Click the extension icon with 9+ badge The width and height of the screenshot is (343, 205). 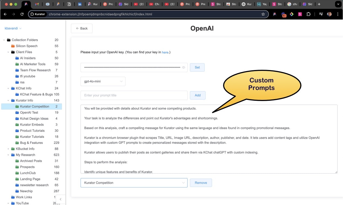click(284, 15)
